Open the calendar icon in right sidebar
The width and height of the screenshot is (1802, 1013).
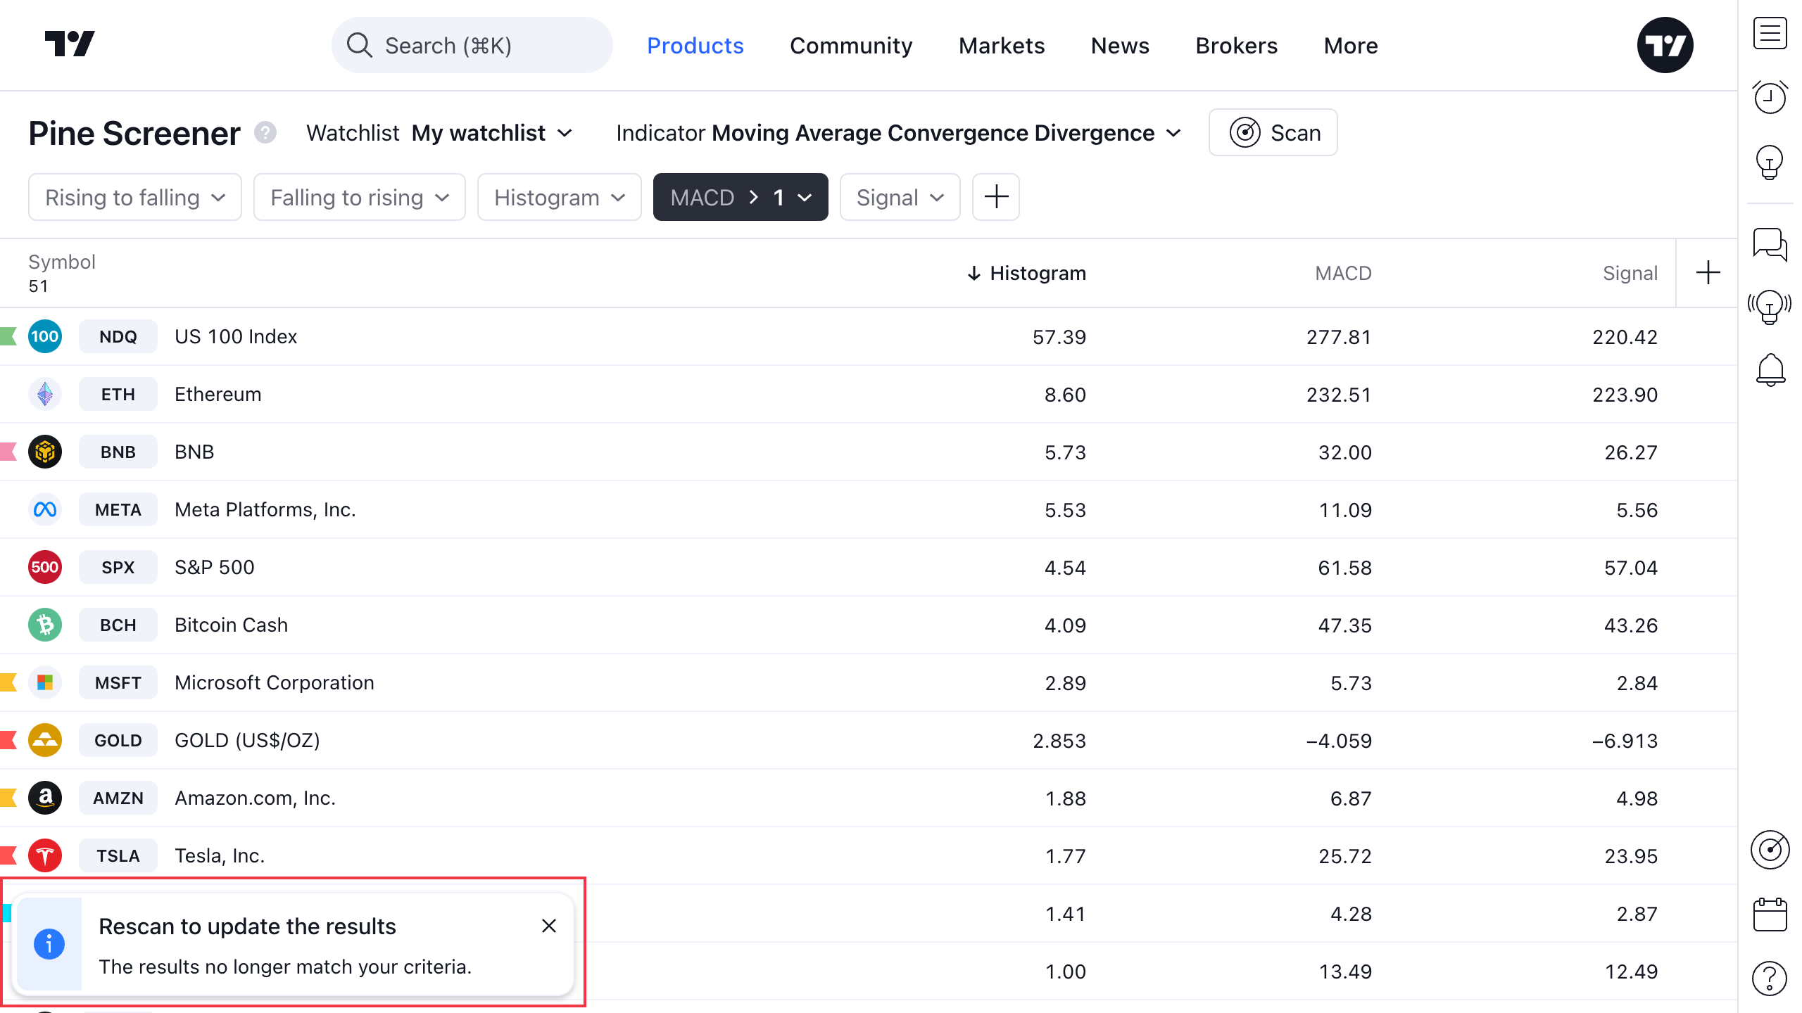[x=1770, y=914]
